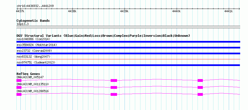Click the DNAJA3|NM_005147 transcript label
The height and width of the screenshot is (110, 248).
tap(30, 77)
